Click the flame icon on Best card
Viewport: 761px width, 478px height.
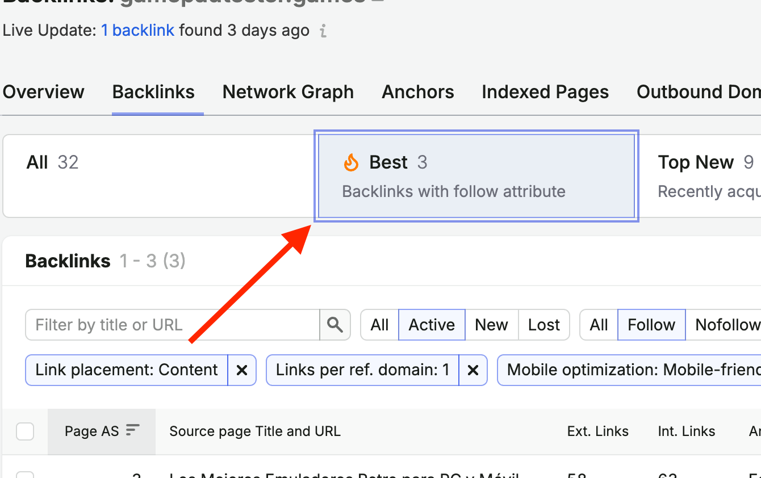click(x=351, y=163)
